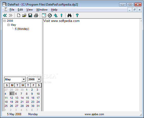Select the 2008 year label in tree
This screenshot has width=144, height=118.
click(10, 21)
